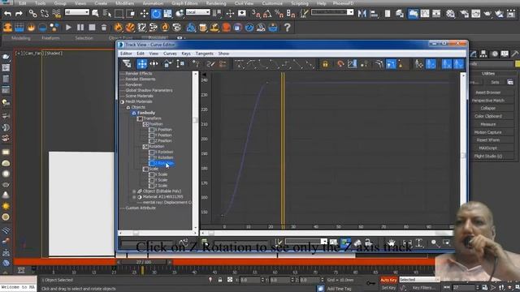
Task: Collapse the Objects tree node
Action: coord(128,107)
